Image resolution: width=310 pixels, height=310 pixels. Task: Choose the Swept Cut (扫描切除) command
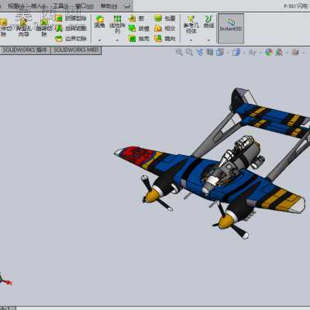click(x=71, y=19)
